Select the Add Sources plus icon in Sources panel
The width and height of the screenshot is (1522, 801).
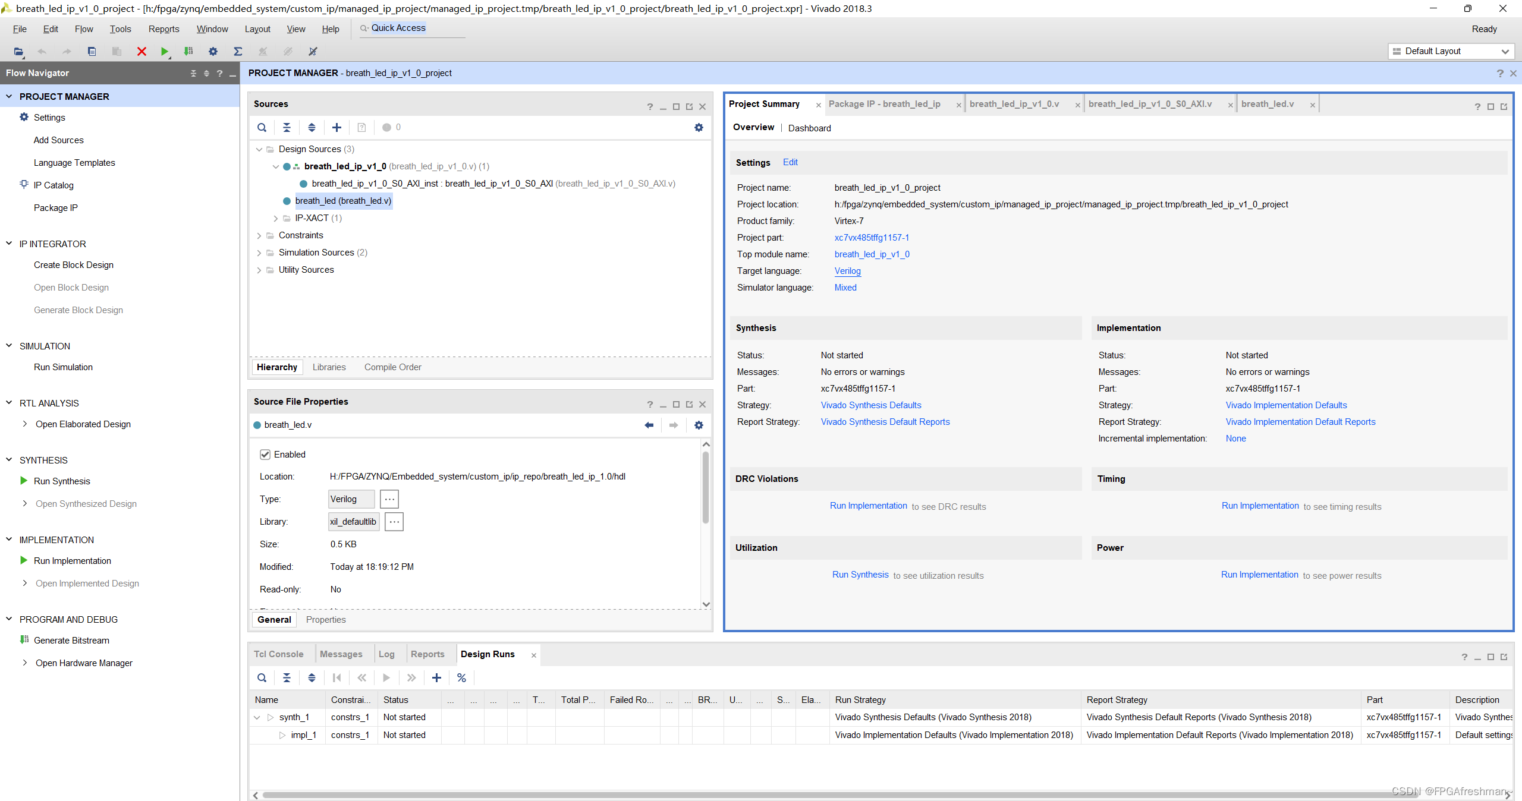pyautogui.click(x=337, y=127)
